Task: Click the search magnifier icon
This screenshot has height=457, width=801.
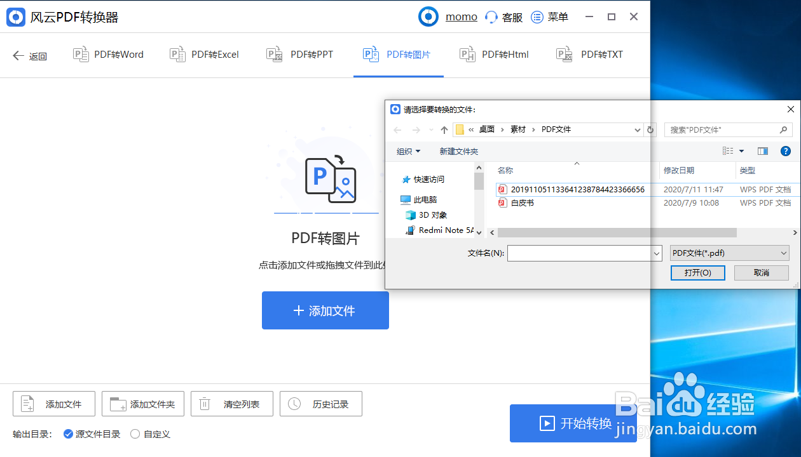Action: [x=784, y=129]
